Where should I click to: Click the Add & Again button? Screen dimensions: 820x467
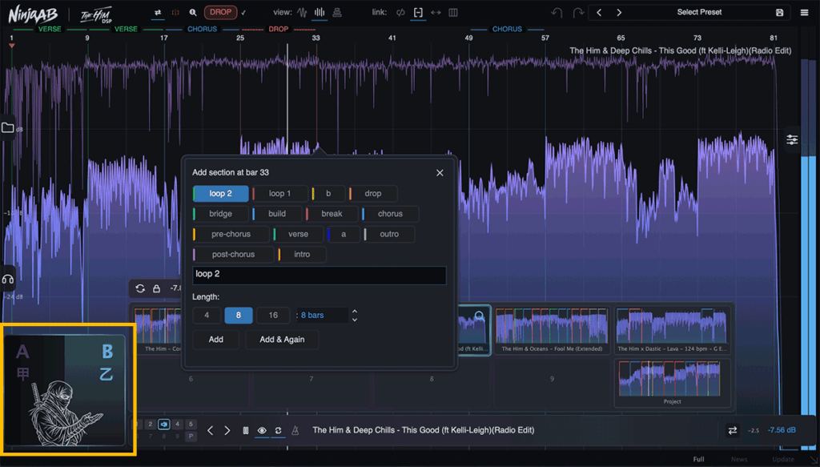[282, 340]
